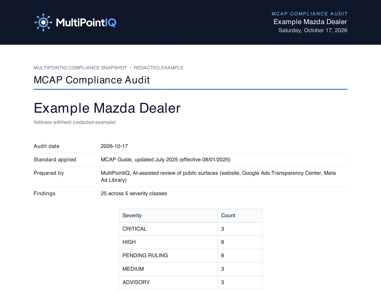
Task: Click the "Standard applied" field label
Action: pos(55,160)
